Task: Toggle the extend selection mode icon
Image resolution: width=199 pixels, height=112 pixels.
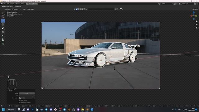Action: point(79,9)
